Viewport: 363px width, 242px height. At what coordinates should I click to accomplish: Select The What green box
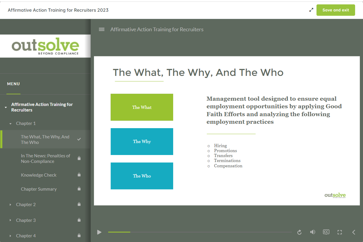click(142, 107)
